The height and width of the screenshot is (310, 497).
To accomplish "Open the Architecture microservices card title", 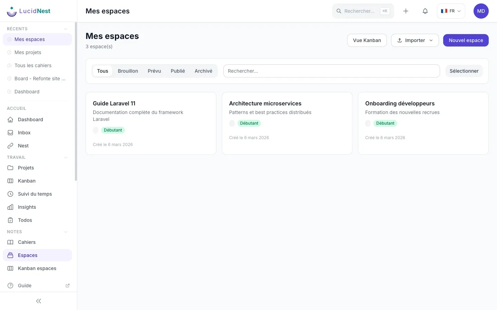I will tap(265, 103).
